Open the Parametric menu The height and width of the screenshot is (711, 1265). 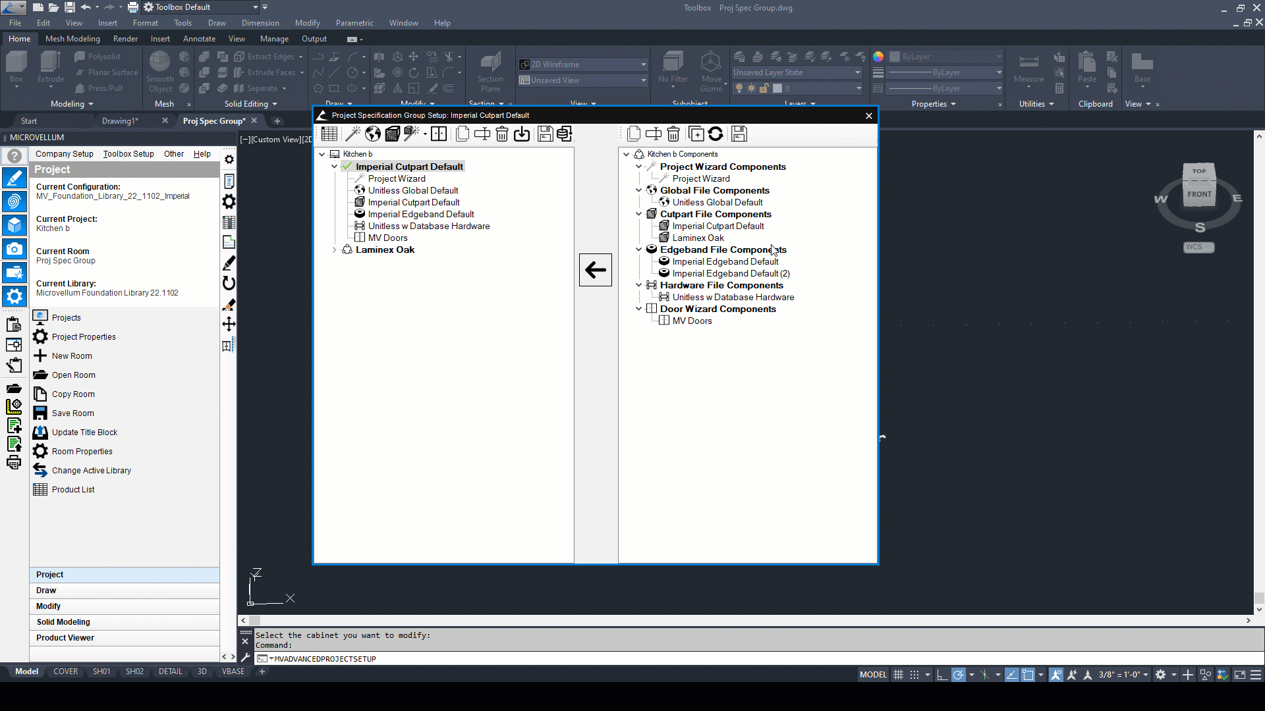coord(354,23)
